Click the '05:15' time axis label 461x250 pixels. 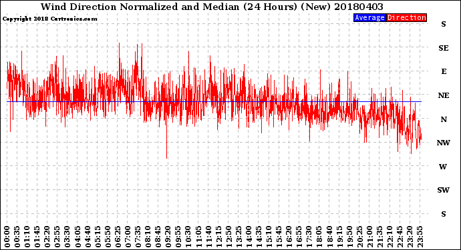point(98,237)
